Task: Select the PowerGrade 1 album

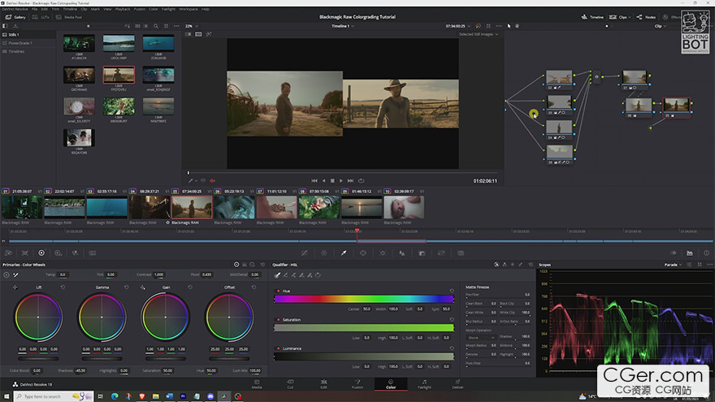Action: (x=20, y=43)
